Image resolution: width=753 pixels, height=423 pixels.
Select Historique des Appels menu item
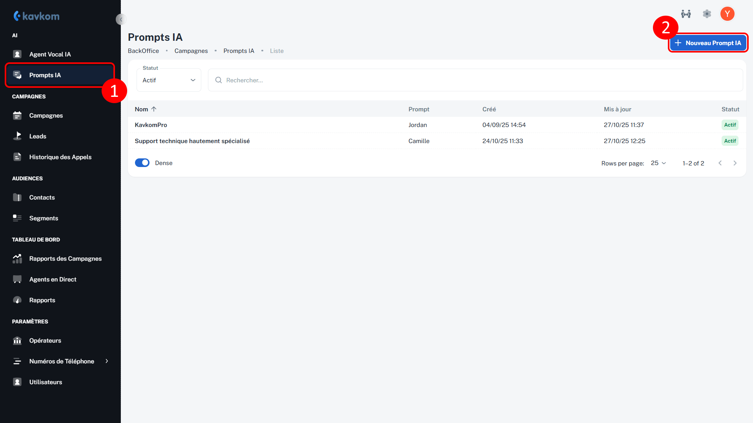(60, 157)
